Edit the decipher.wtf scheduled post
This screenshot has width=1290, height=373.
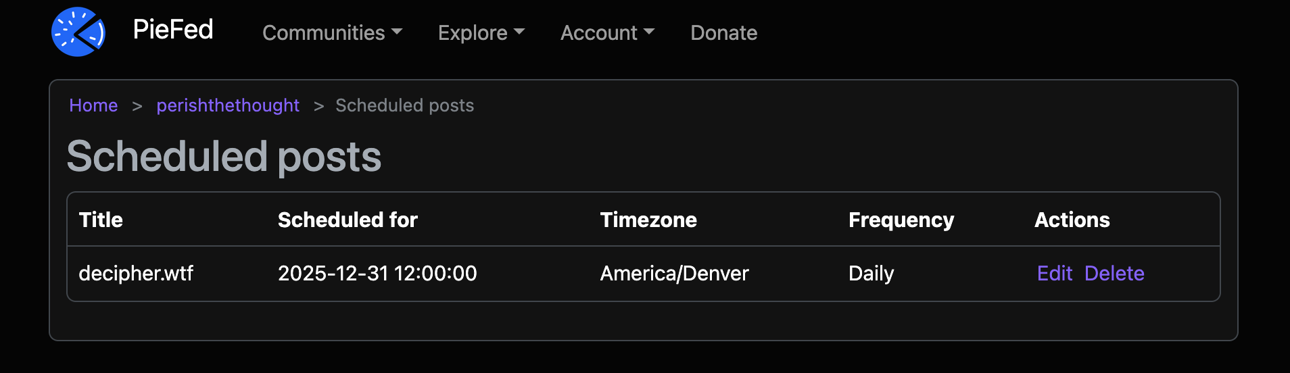tap(1054, 273)
